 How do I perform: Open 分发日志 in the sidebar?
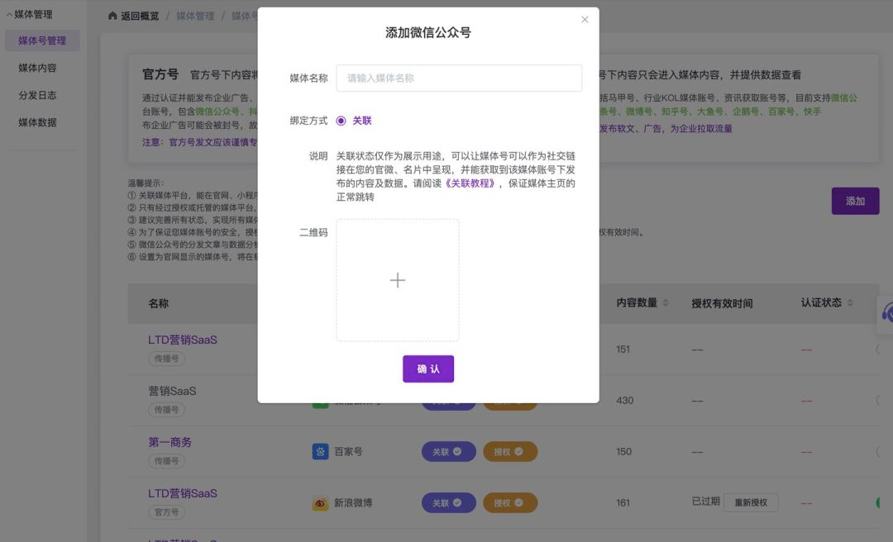click(37, 95)
